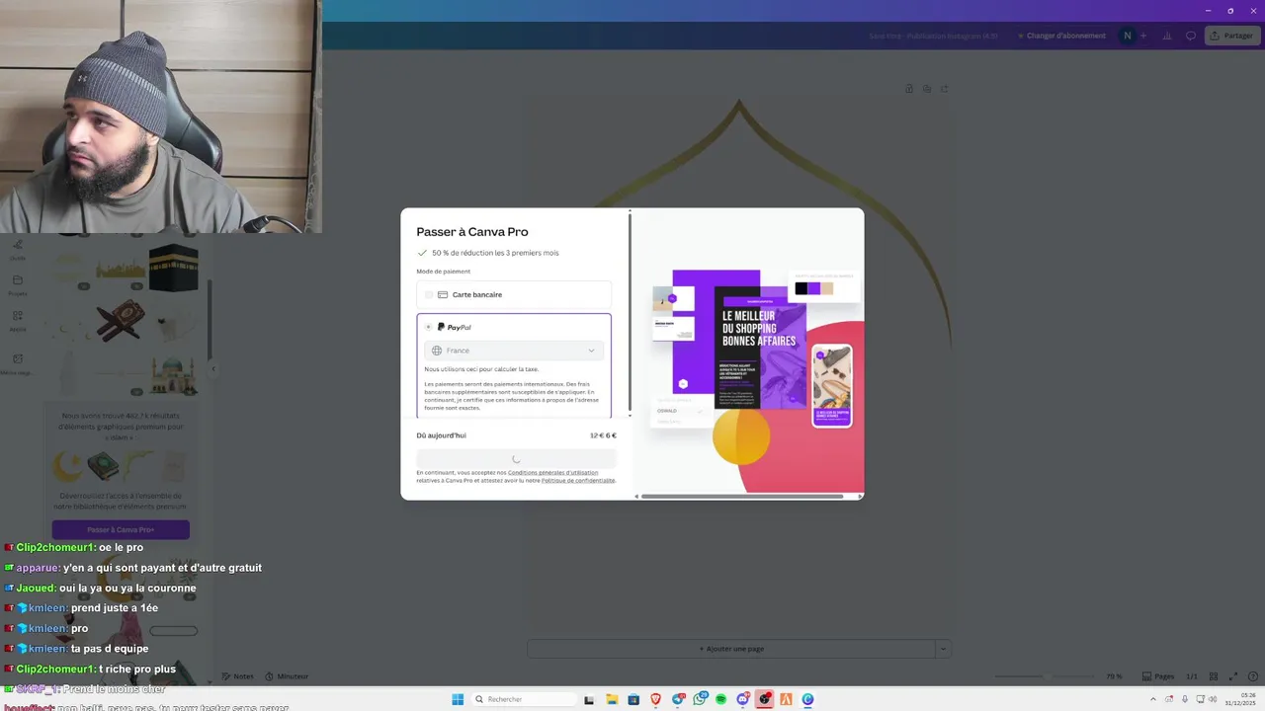1265x711 pixels.
Task: Click the zoom slider near 79 %
Action: [x=1043, y=676]
